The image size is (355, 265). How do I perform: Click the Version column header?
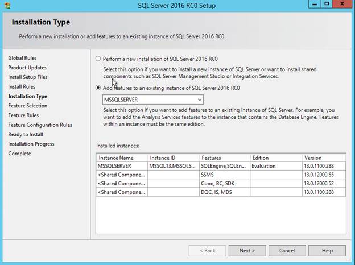(324, 158)
